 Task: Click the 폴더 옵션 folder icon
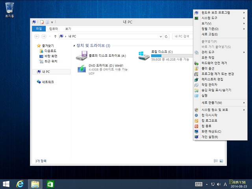(196, 69)
